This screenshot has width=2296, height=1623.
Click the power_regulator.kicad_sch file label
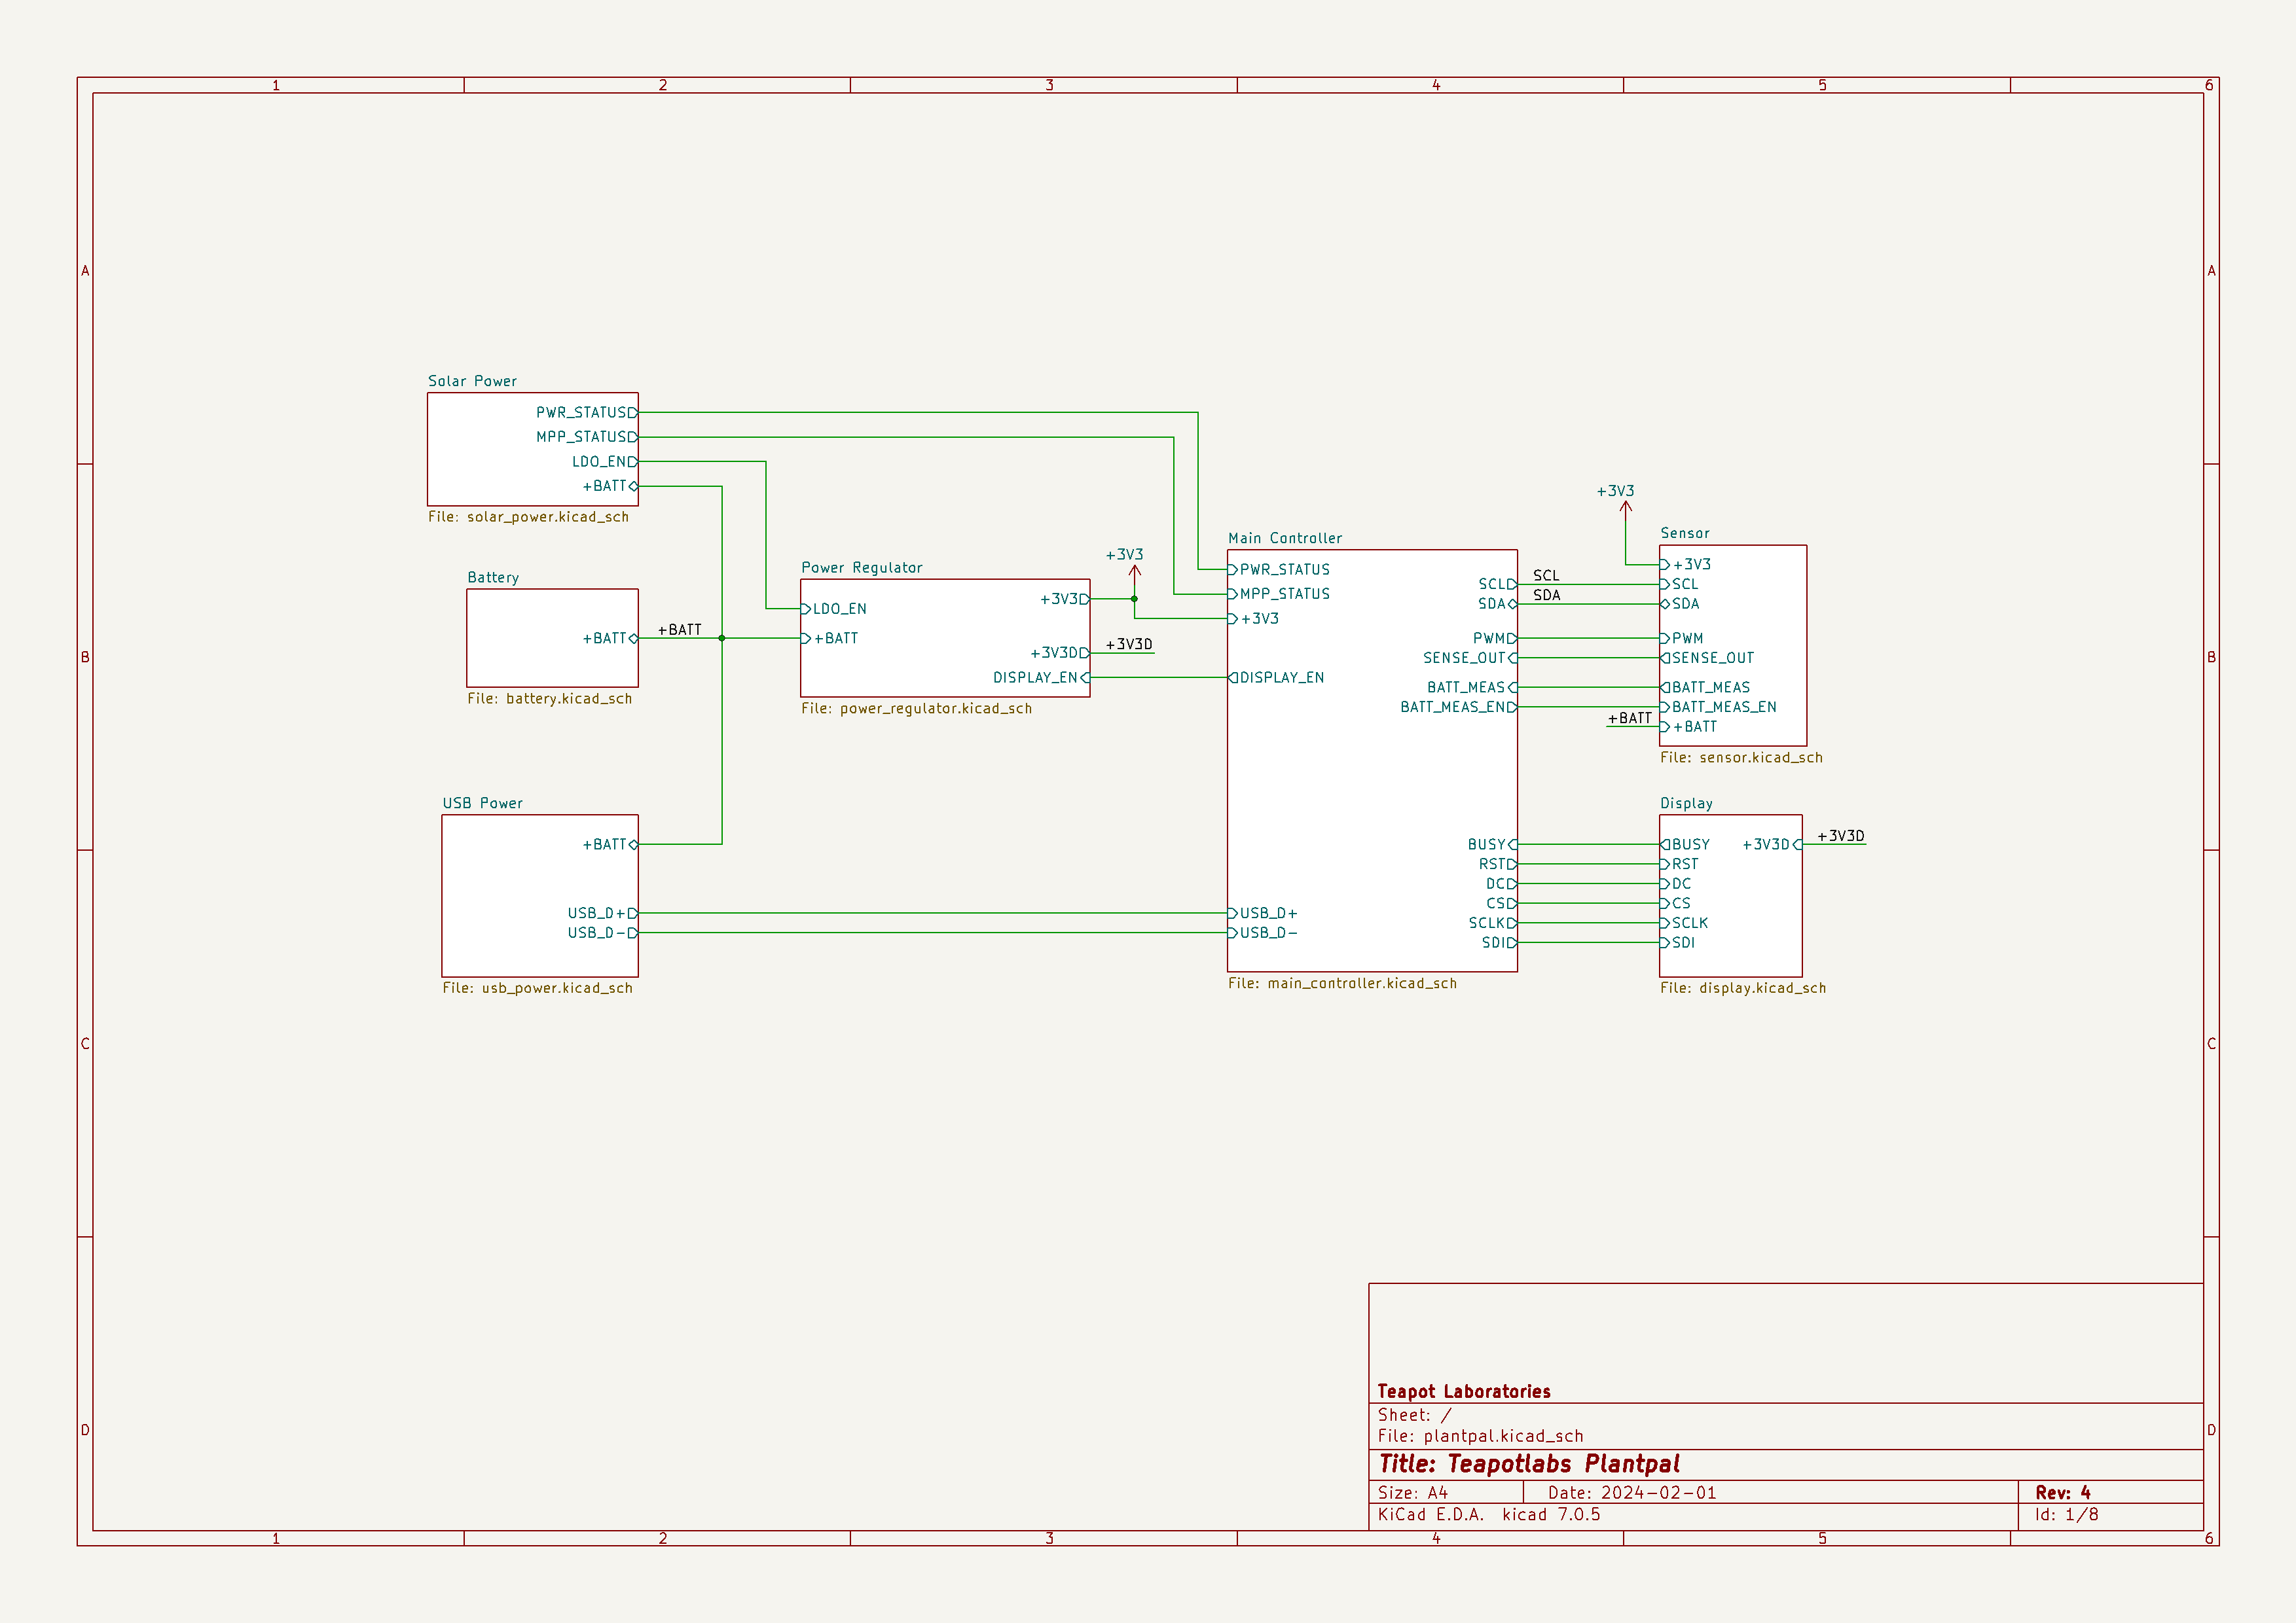coord(916,709)
